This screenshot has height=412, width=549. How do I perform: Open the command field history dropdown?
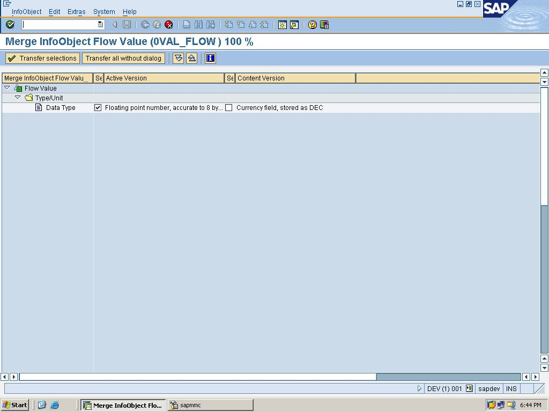click(x=100, y=25)
